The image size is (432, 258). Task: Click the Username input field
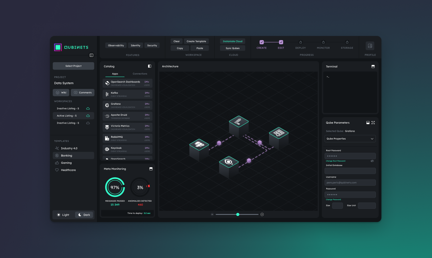click(350, 183)
